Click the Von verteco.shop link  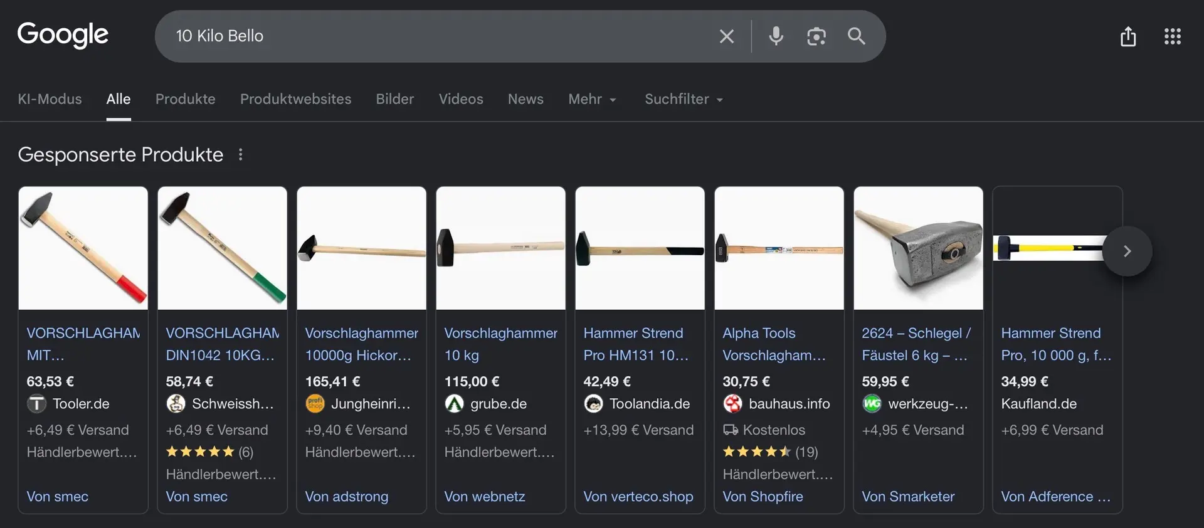pyautogui.click(x=638, y=496)
